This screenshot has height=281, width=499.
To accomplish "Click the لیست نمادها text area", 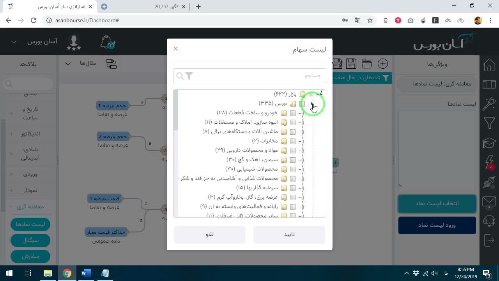I will 437,149.
